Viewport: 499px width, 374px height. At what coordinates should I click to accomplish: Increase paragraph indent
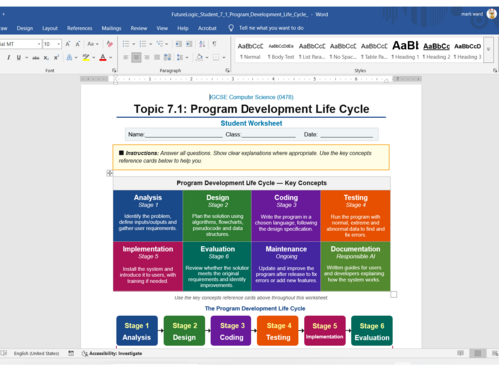click(189, 44)
